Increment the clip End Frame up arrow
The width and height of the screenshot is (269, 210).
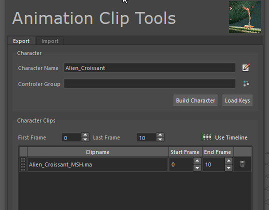pos(228,161)
